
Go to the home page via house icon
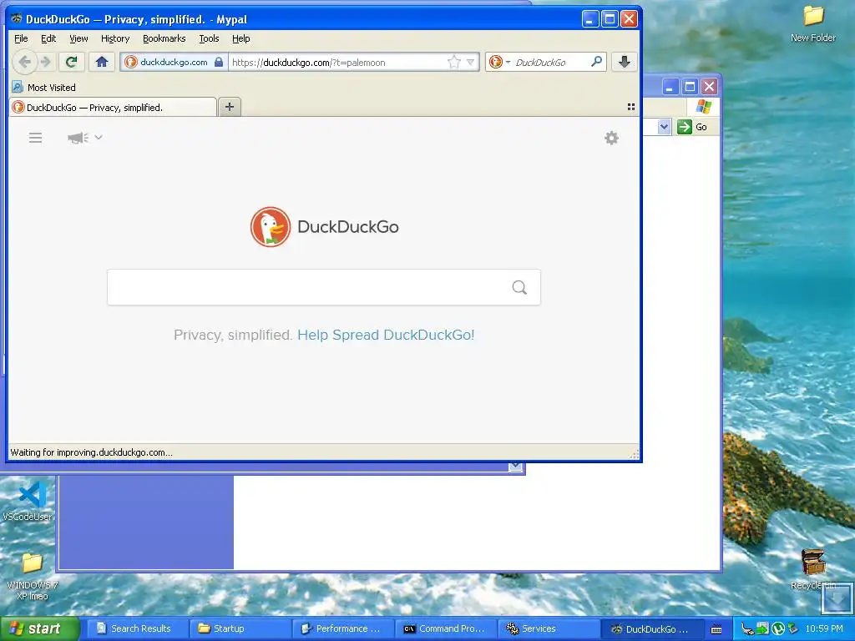click(101, 62)
